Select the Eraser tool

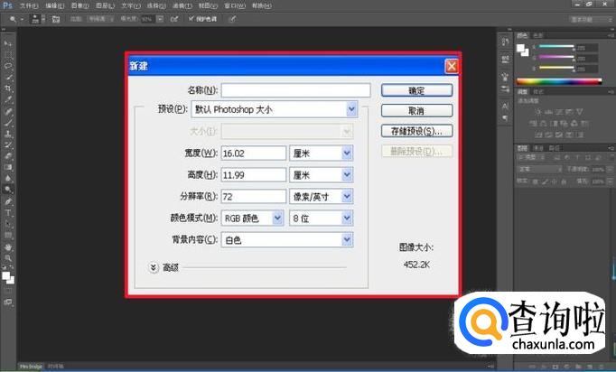pos(8,156)
